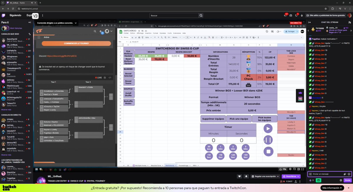This screenshot has height=192, width=353.
Task: Click the Clip button on player
Action: click(x=283, y=169)
